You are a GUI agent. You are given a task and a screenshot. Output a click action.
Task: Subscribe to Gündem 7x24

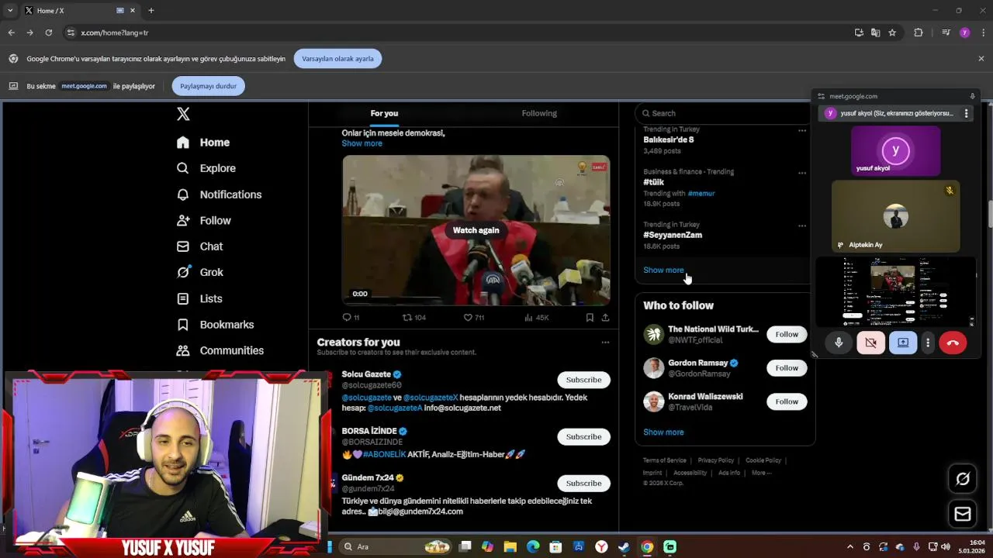coord(583,483)
